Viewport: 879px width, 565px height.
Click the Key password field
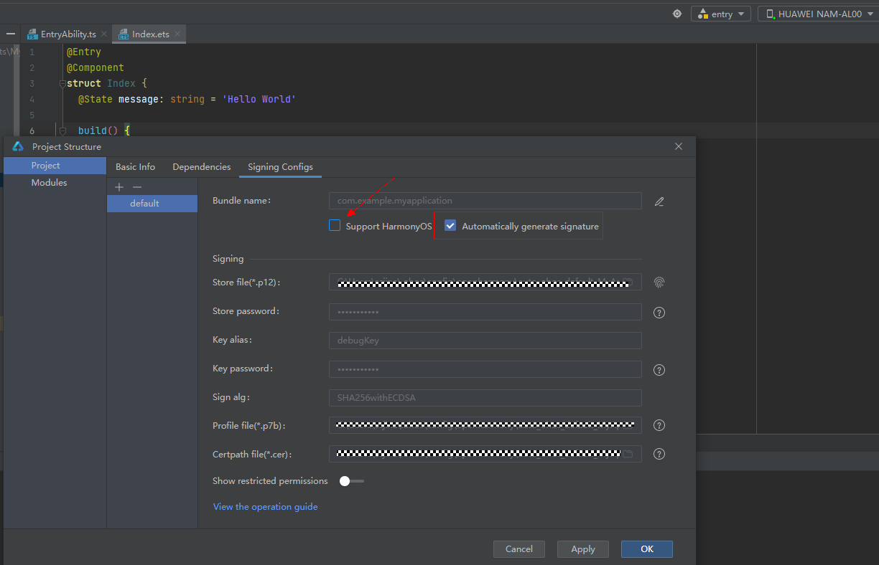485,369
